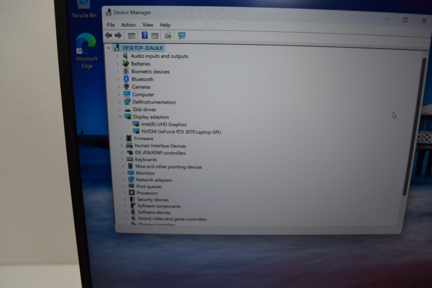
Task: Expand the Keyboards node
Action: (x=123, y=159)
